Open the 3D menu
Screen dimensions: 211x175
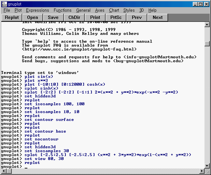click(x=141, y=10)
